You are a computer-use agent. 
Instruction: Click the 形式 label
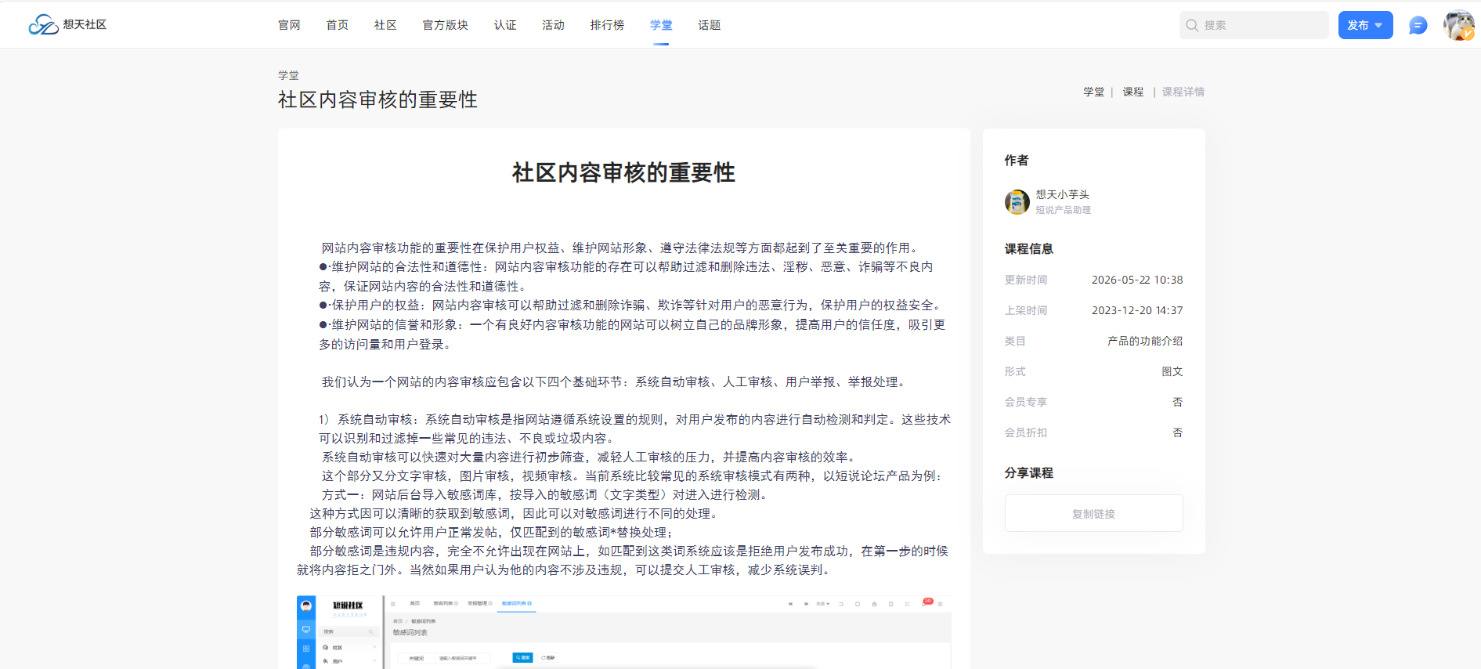coord(1015,371)
